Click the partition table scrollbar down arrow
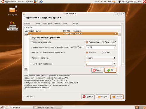 pyautogui.click(x=123, y=65)
